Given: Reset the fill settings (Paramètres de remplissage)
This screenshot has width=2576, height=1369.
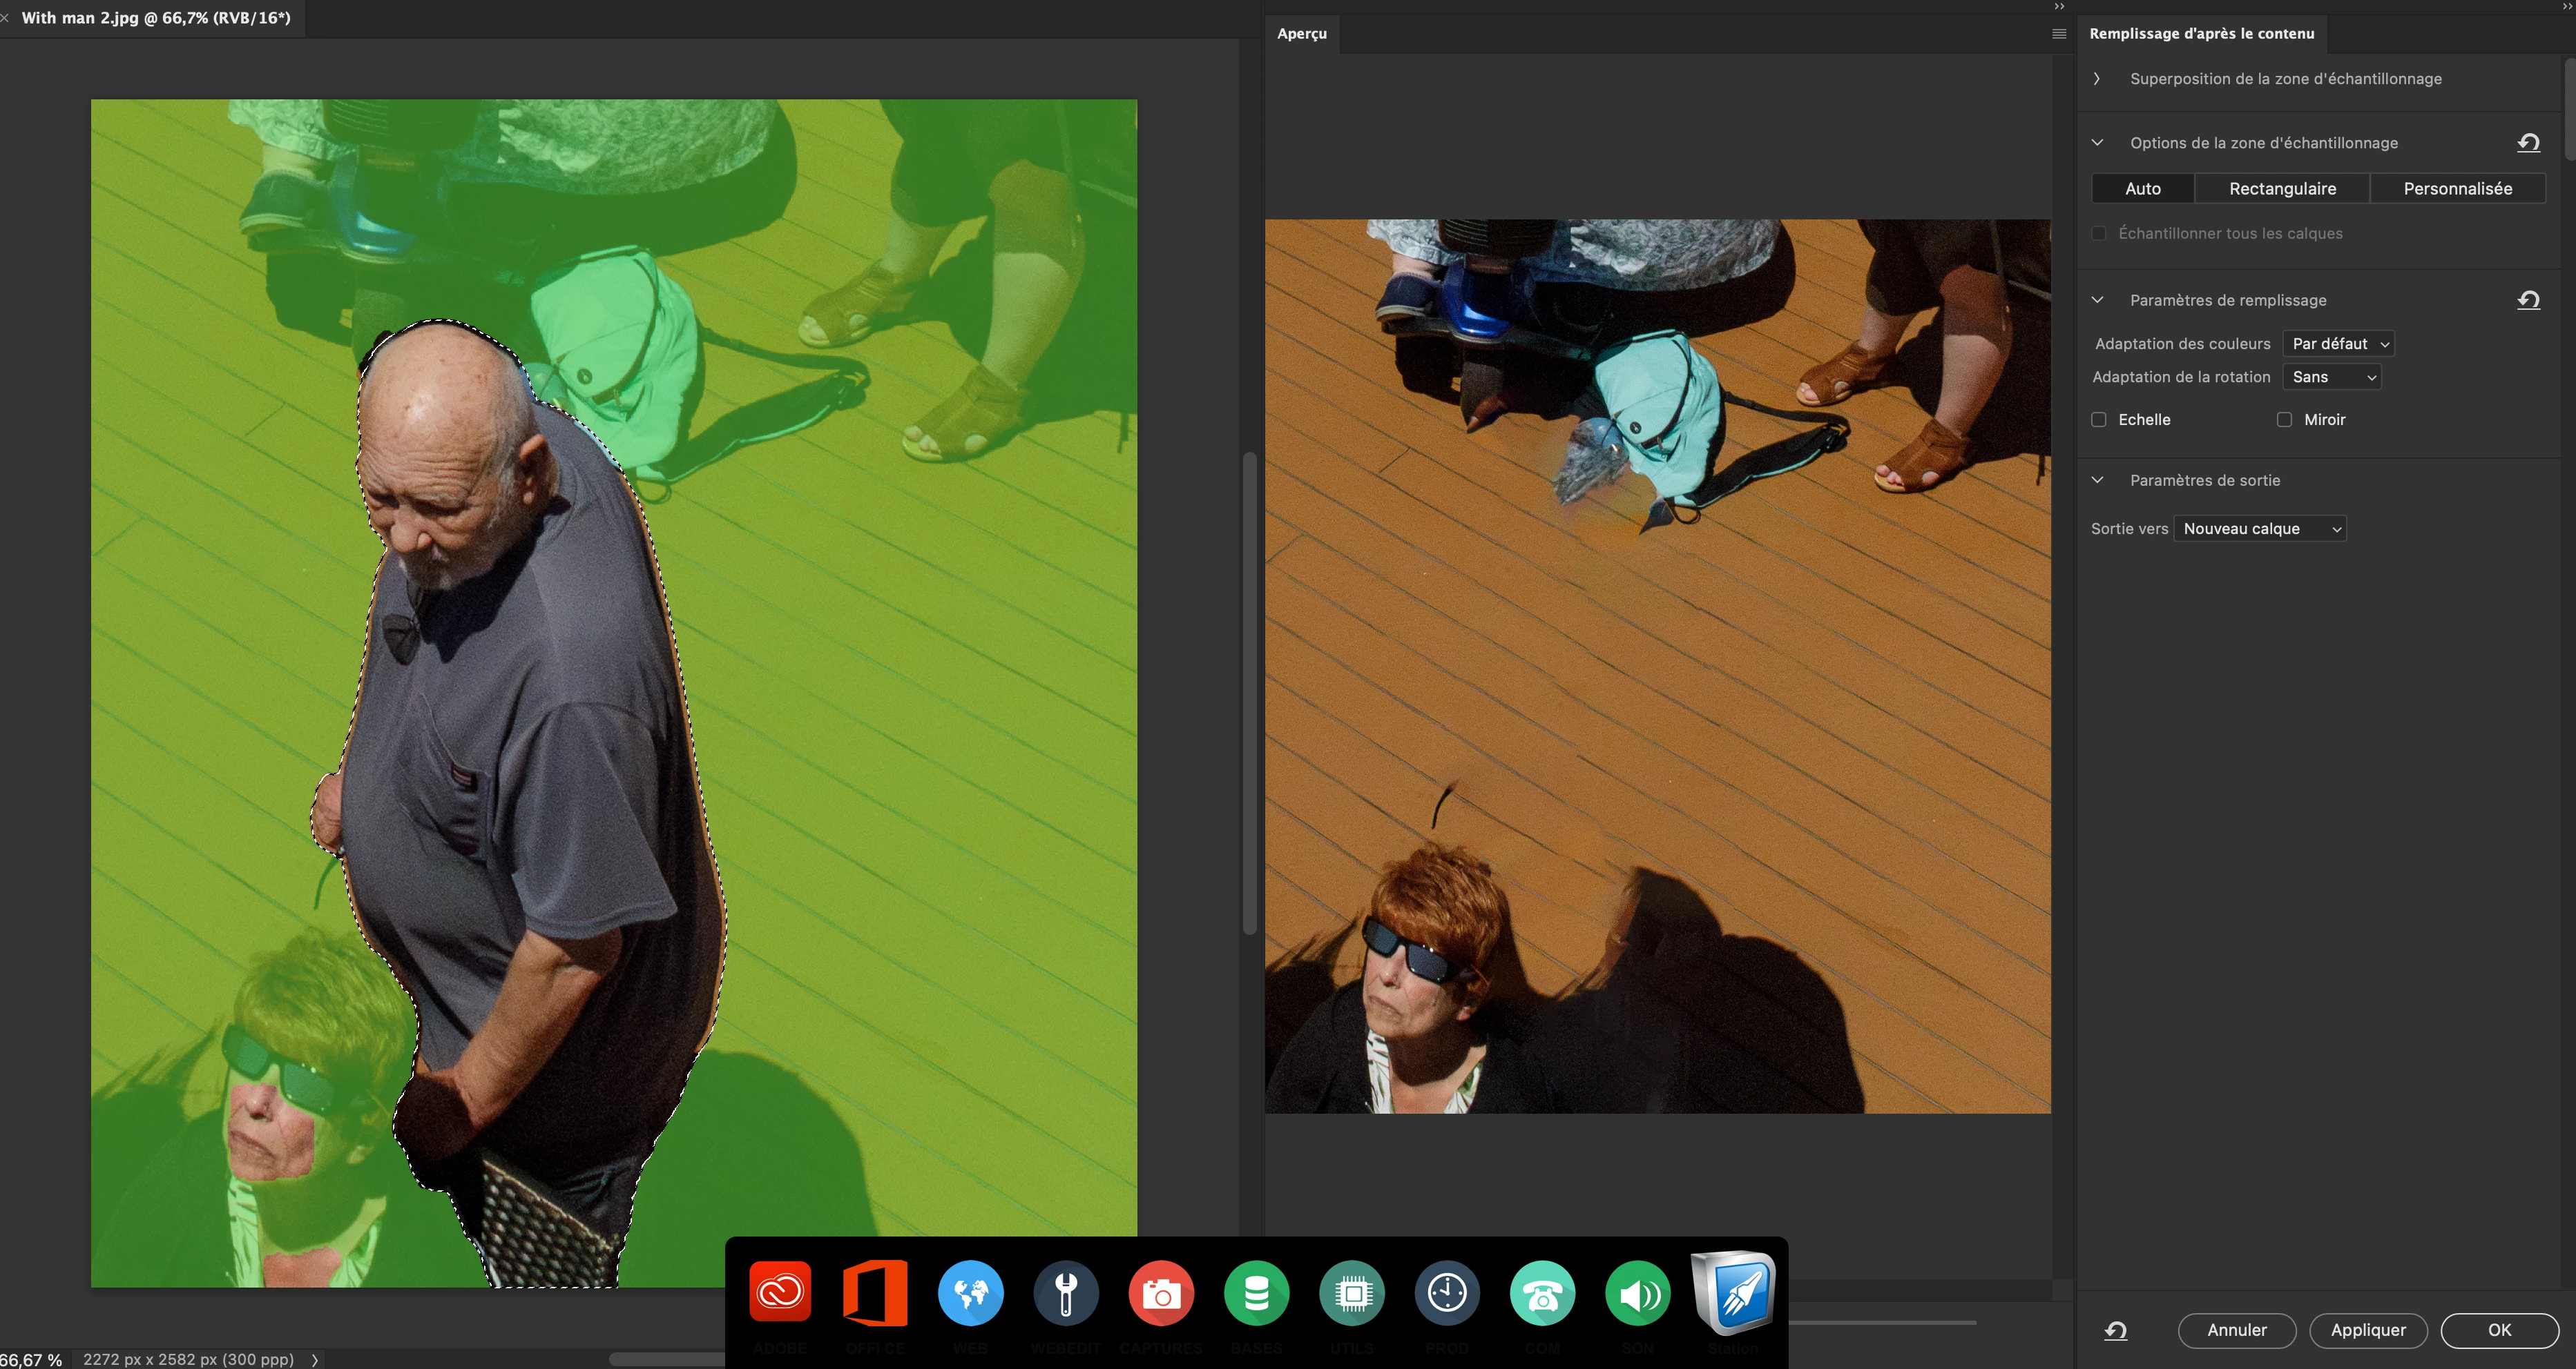Looking at the screenshot, I should tap(2528, 299).
